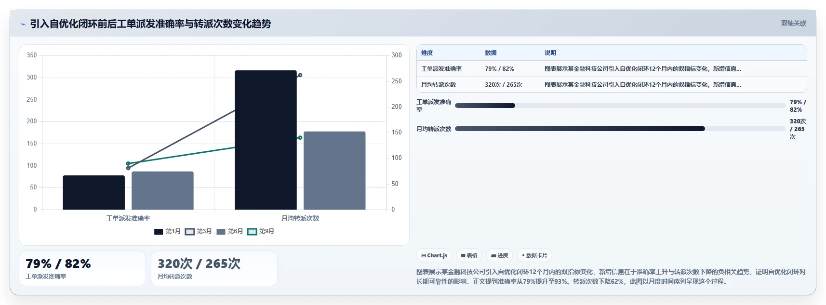The width and height of the screenshot is (826, 305).
Task: Click the 双轴关联 badge in the header
Action: 793,23
